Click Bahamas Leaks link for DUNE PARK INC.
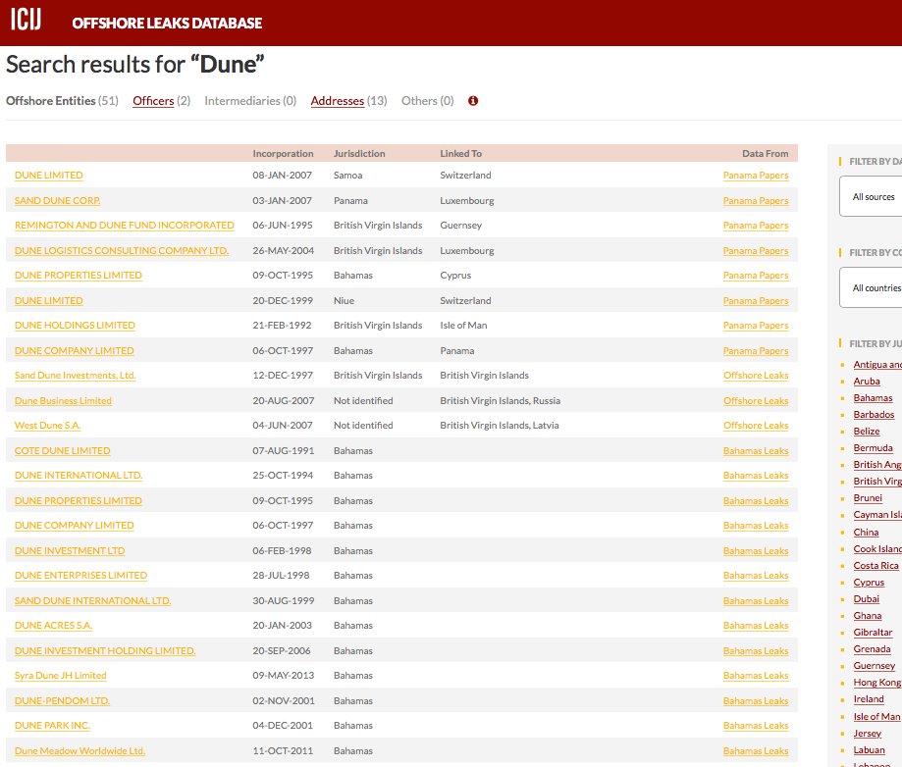This screenshot has width=902, height=767. point(756,726)
